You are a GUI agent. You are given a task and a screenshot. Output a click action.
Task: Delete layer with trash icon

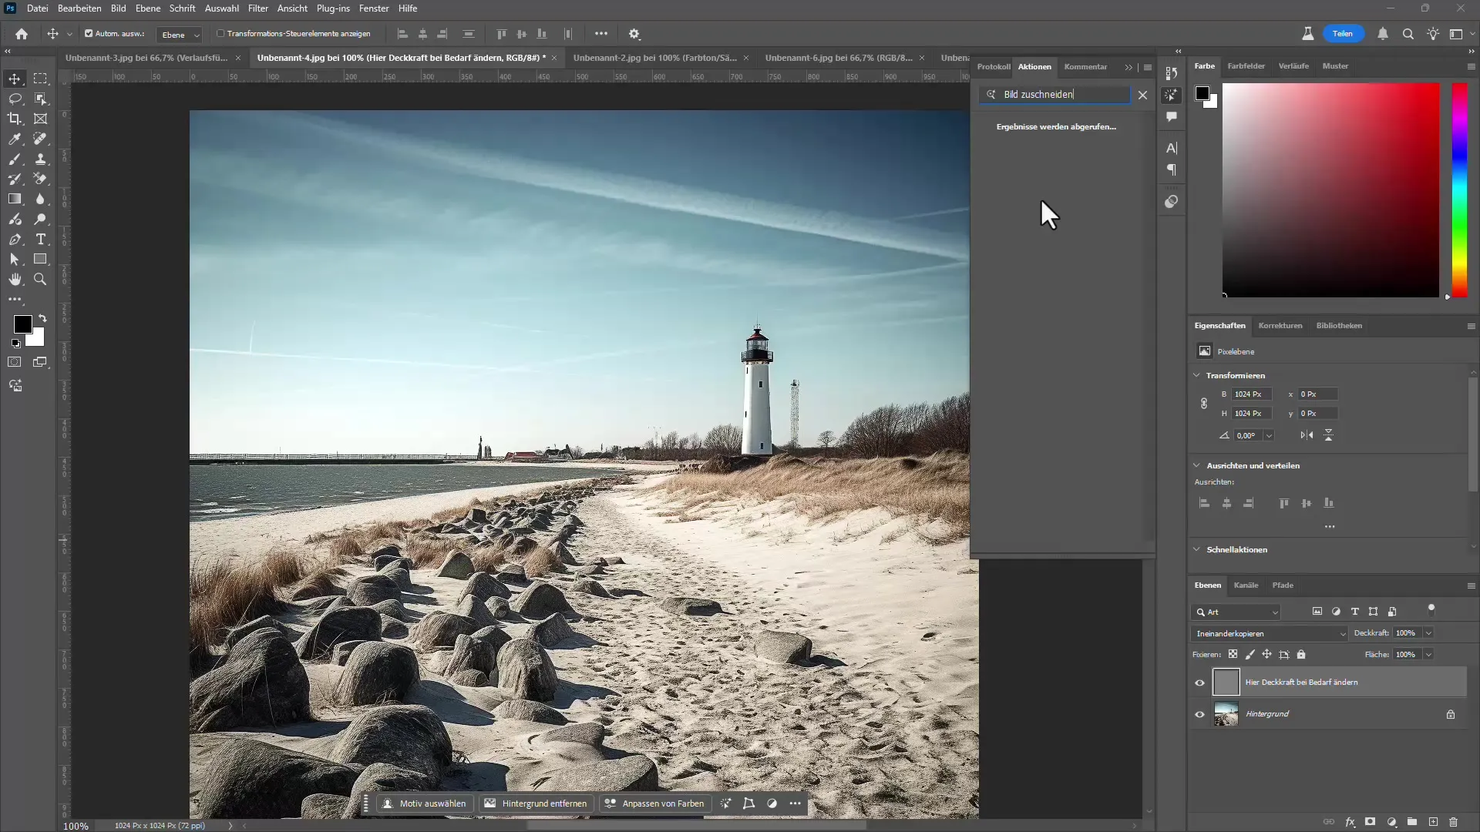click(1454, 822)
